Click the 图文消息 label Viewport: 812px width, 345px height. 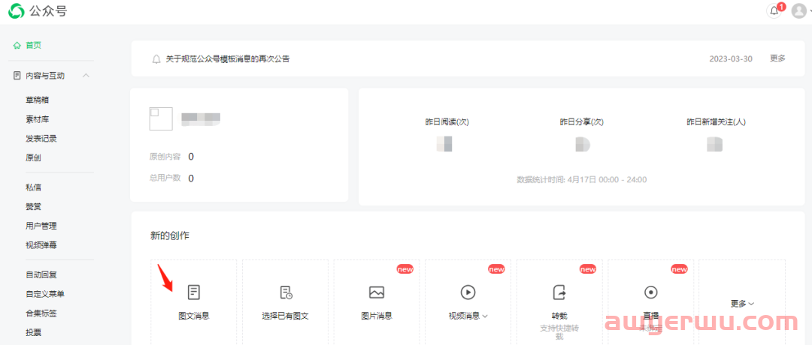tap(194, 316)
